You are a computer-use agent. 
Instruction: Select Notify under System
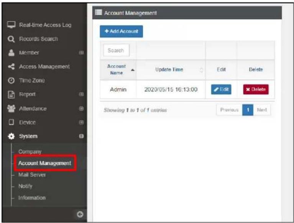pos(25,186)
